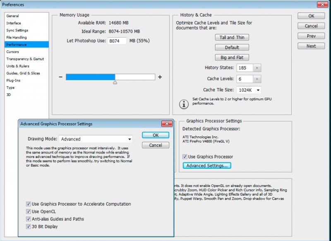The height and width of the screenshot is (241, 331).
Task: Select the General preferences category
Action: (26, 16)
